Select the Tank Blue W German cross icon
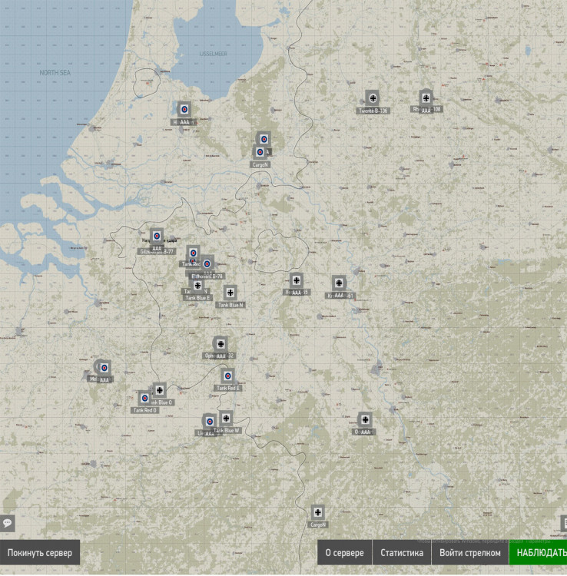567x576 pixels. tap(226, 419)
